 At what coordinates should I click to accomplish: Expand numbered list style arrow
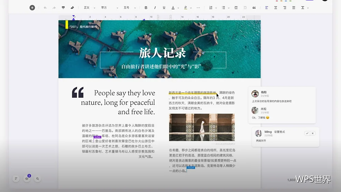(x=216, y=8)
